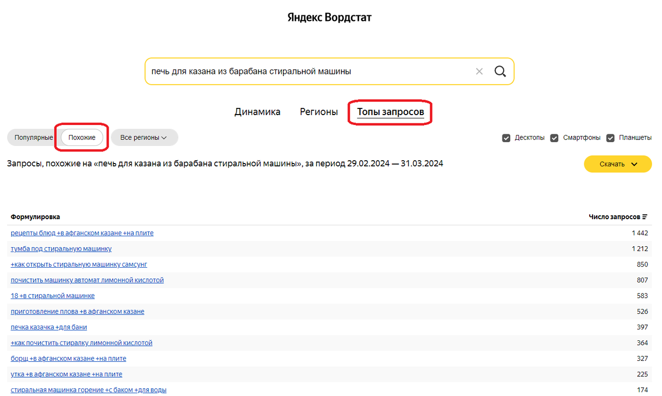Open query борщ в афганском казане на плите
Viewport: 662px width, 396px height.
pos(68,359)
